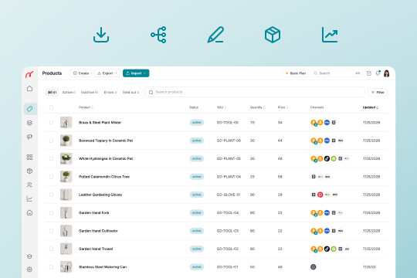Open the user avatar profile
Image resolution: width=417 pixels, height=278 pixels.
[x=387, y=73]
